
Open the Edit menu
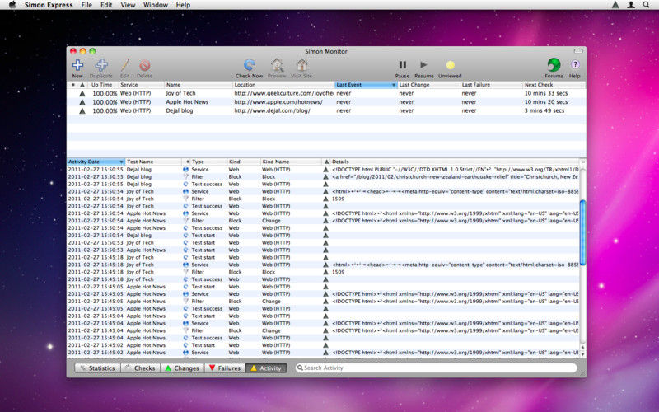point(106,5)
